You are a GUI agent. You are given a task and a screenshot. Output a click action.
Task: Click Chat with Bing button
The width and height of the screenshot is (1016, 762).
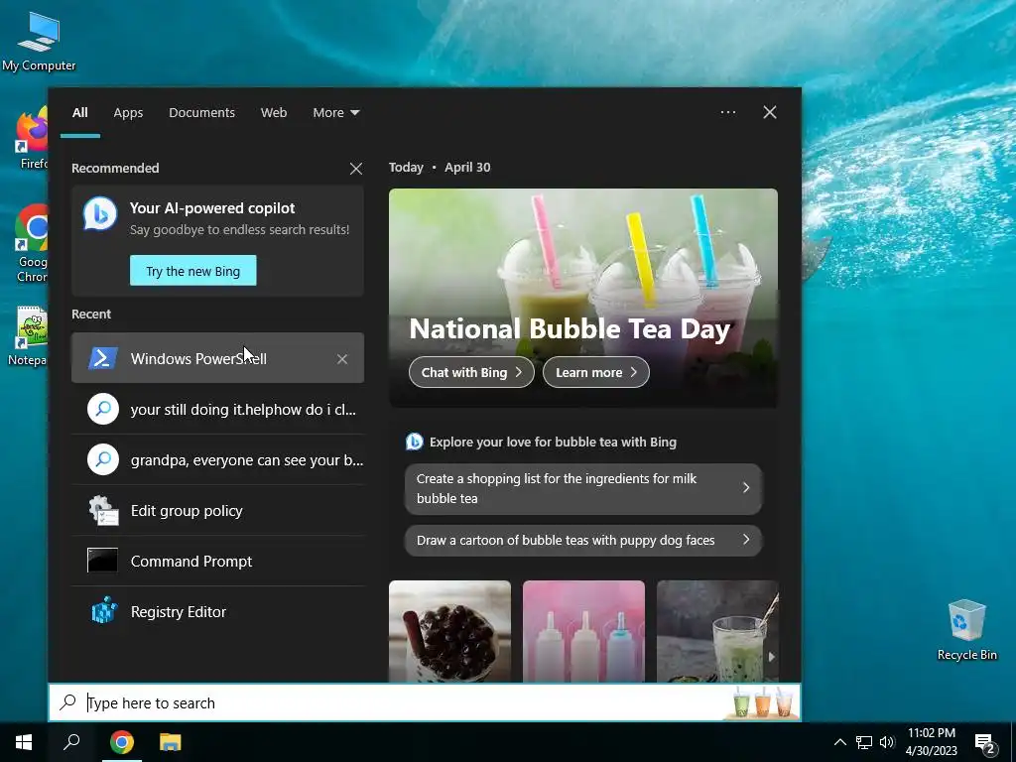[471, 372]
